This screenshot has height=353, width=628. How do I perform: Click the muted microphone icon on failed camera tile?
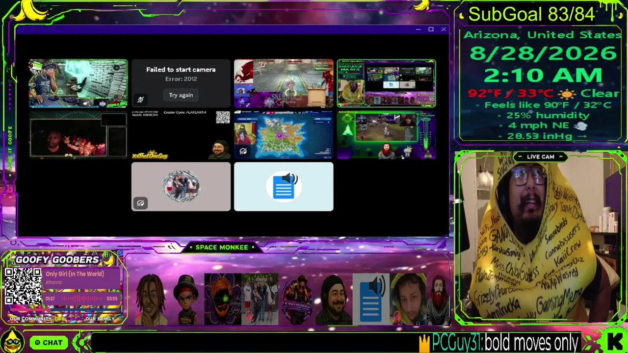[140, 100]
